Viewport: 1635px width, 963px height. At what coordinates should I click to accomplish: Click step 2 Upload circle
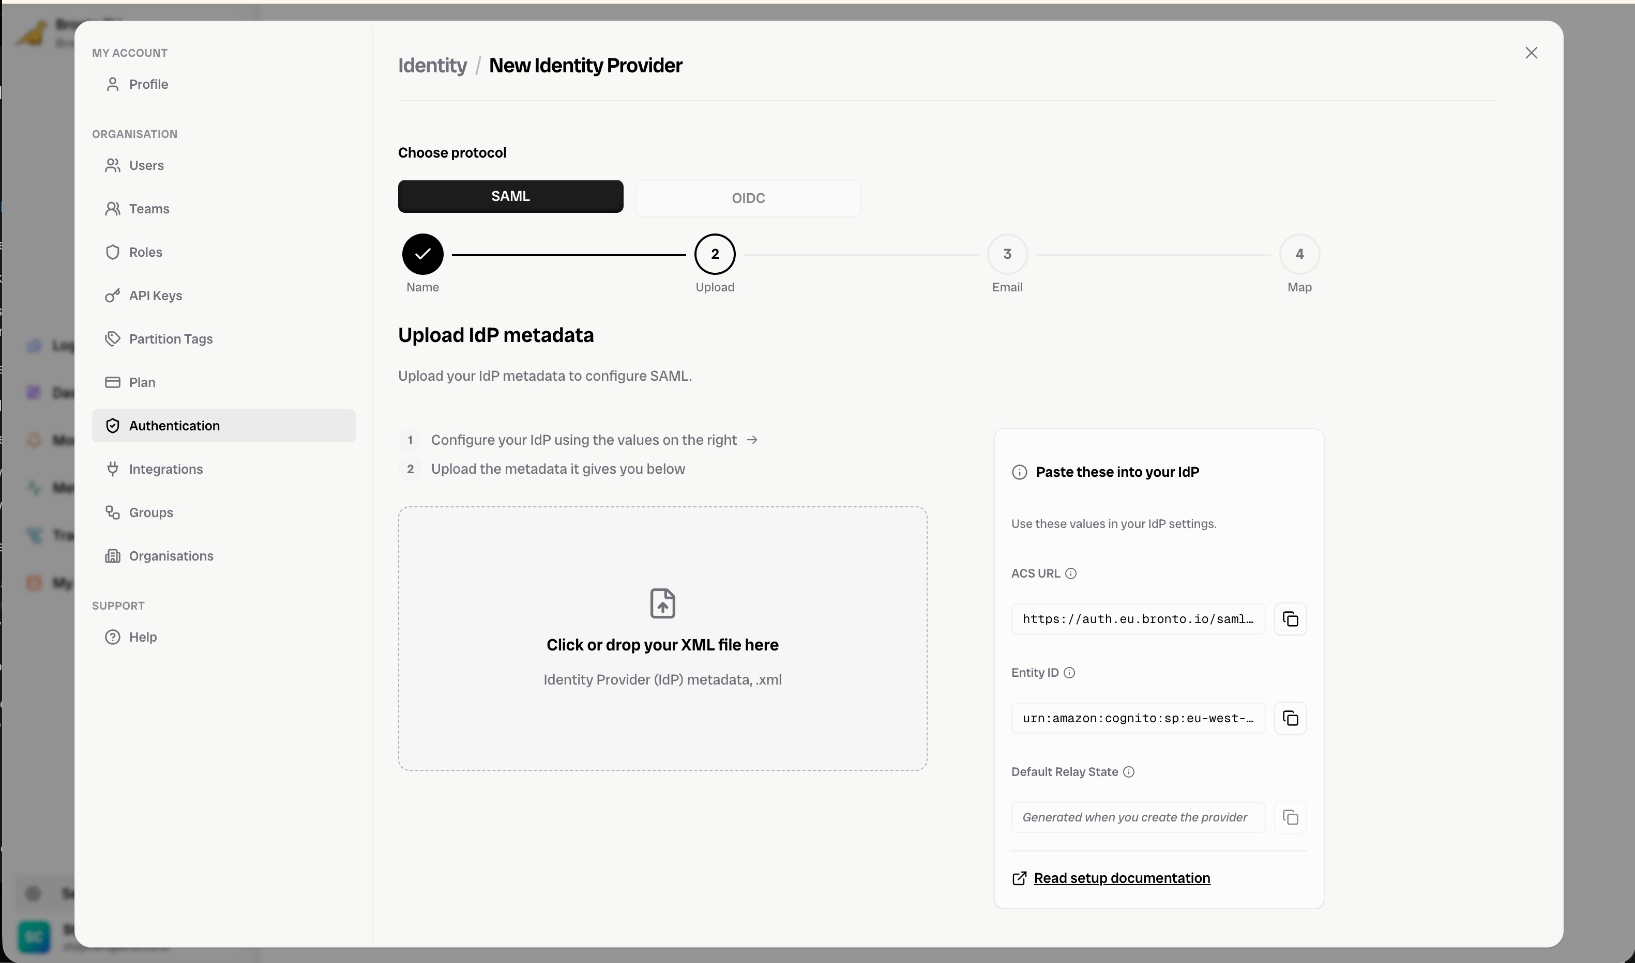coord(715,254)
